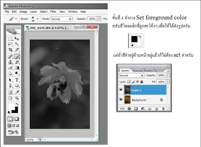Select Standard Screen Mode button
This screenshot has height=147, width=201.
click(x=9, y=126)
